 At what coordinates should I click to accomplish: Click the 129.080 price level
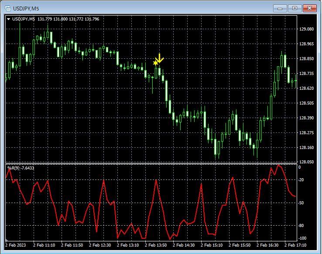click(x=306, y=29)
